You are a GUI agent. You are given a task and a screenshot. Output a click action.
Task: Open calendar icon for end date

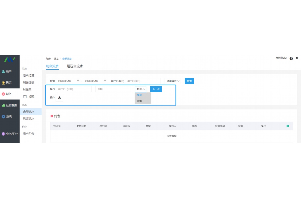105,81
